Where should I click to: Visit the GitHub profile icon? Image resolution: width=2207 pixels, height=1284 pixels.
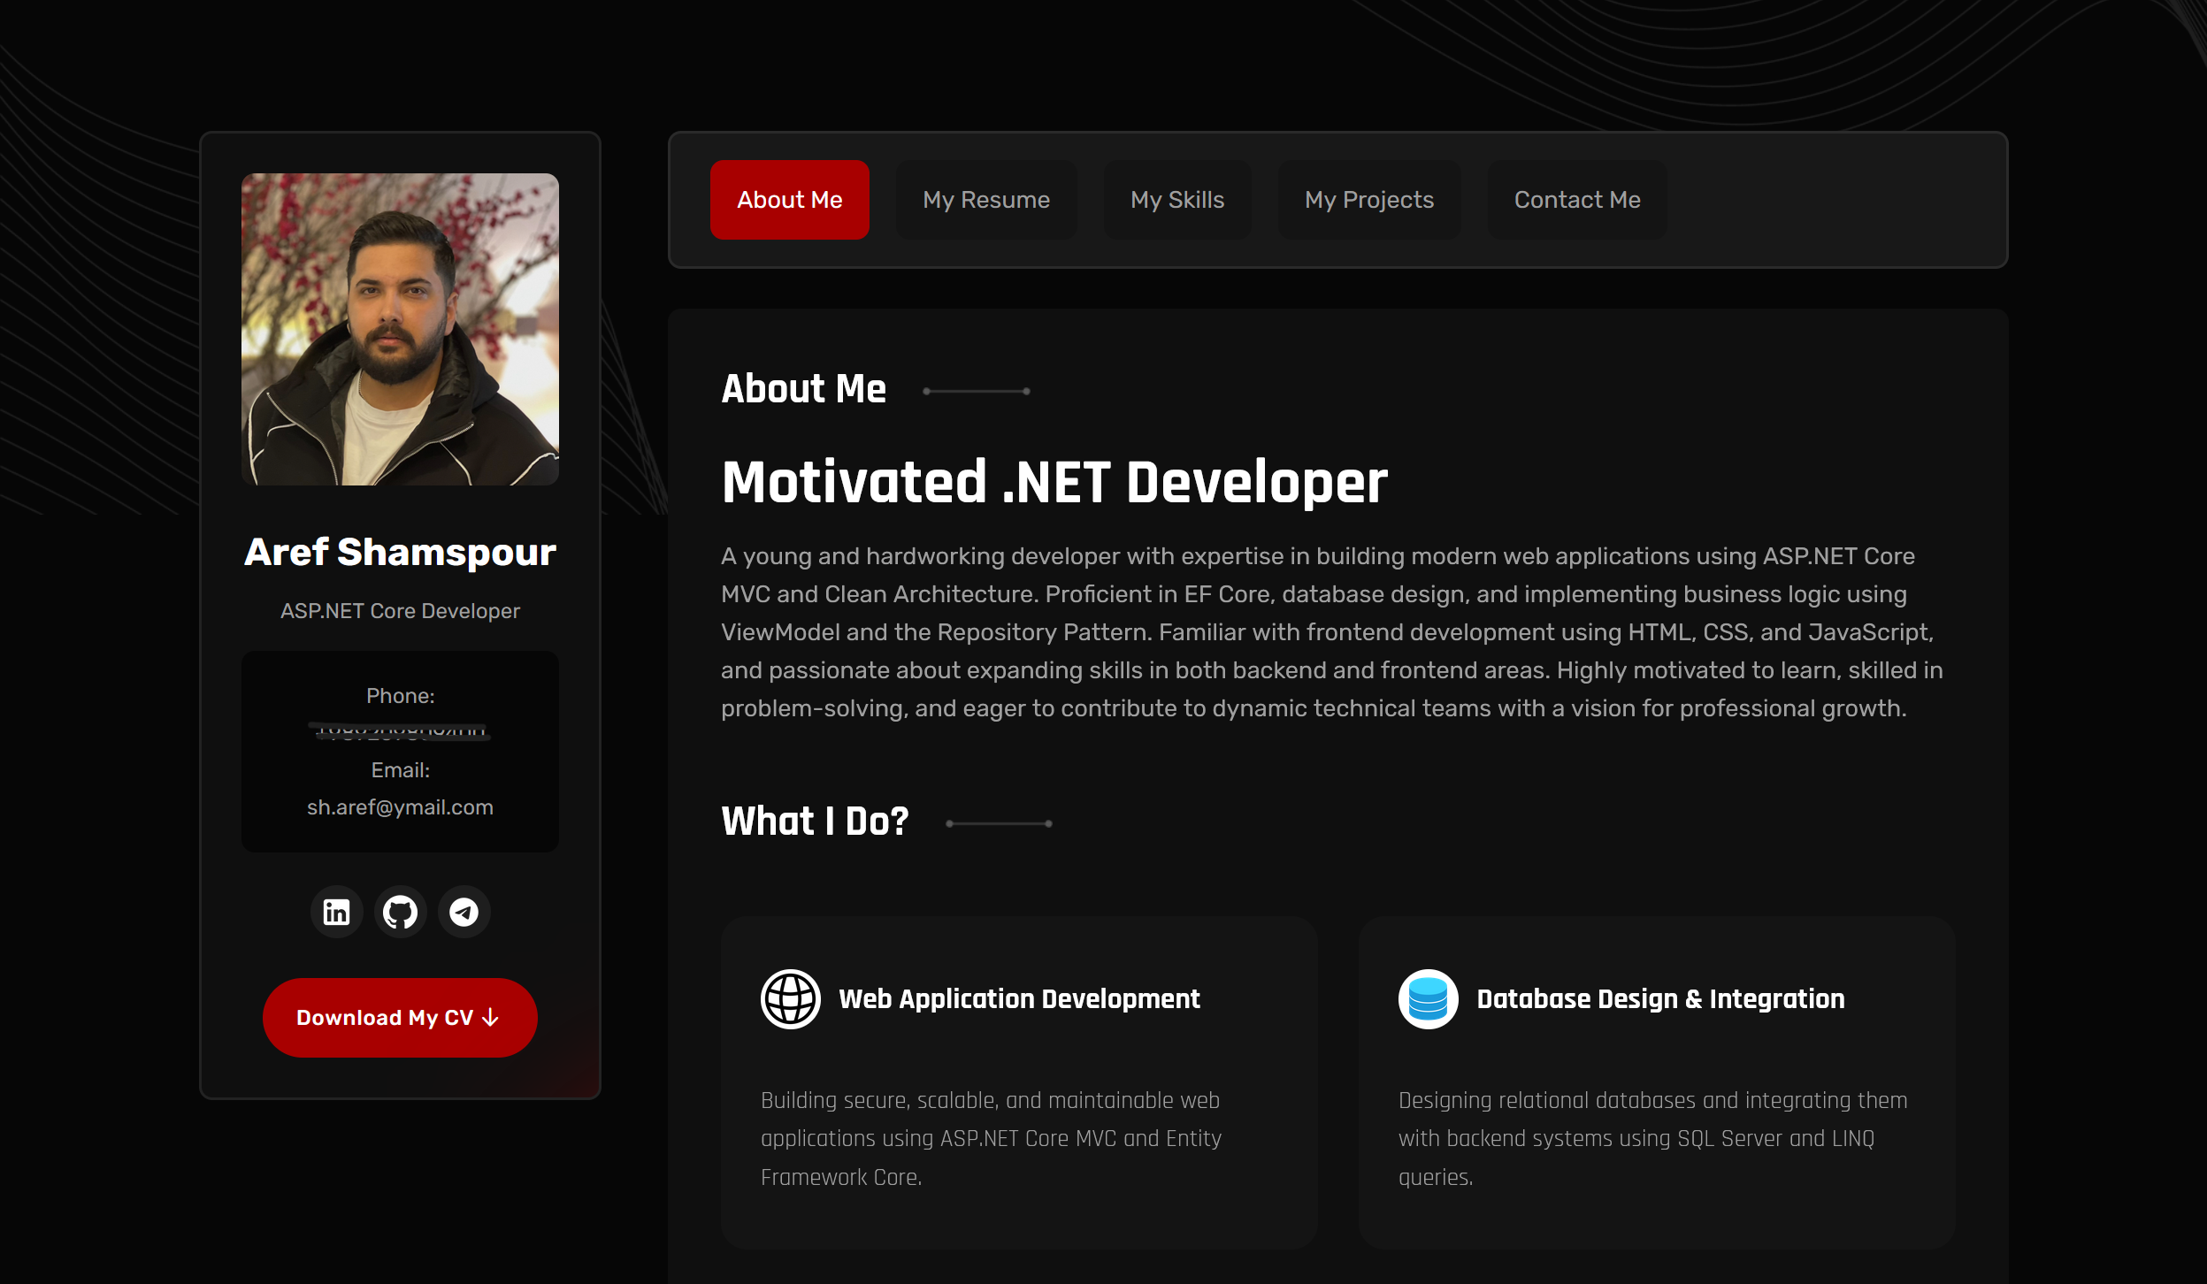pos(400,912)
